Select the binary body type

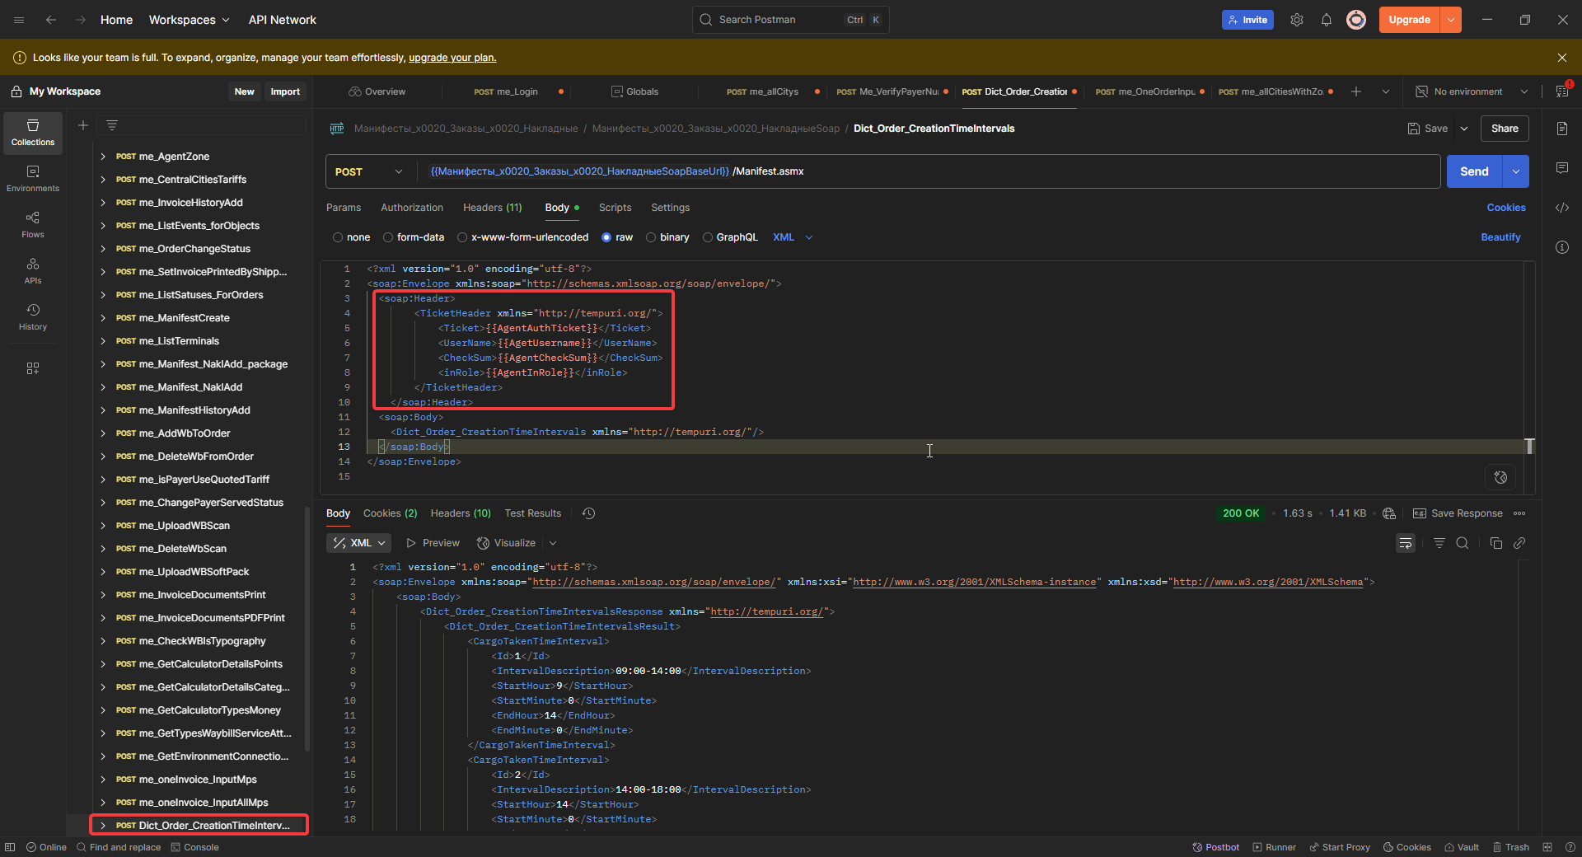[x=651, y=237]
